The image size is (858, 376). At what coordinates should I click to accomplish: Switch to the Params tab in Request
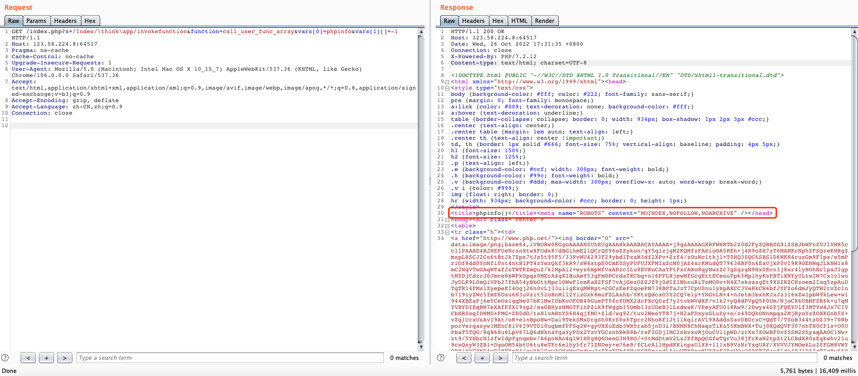(x=36, y=21)
